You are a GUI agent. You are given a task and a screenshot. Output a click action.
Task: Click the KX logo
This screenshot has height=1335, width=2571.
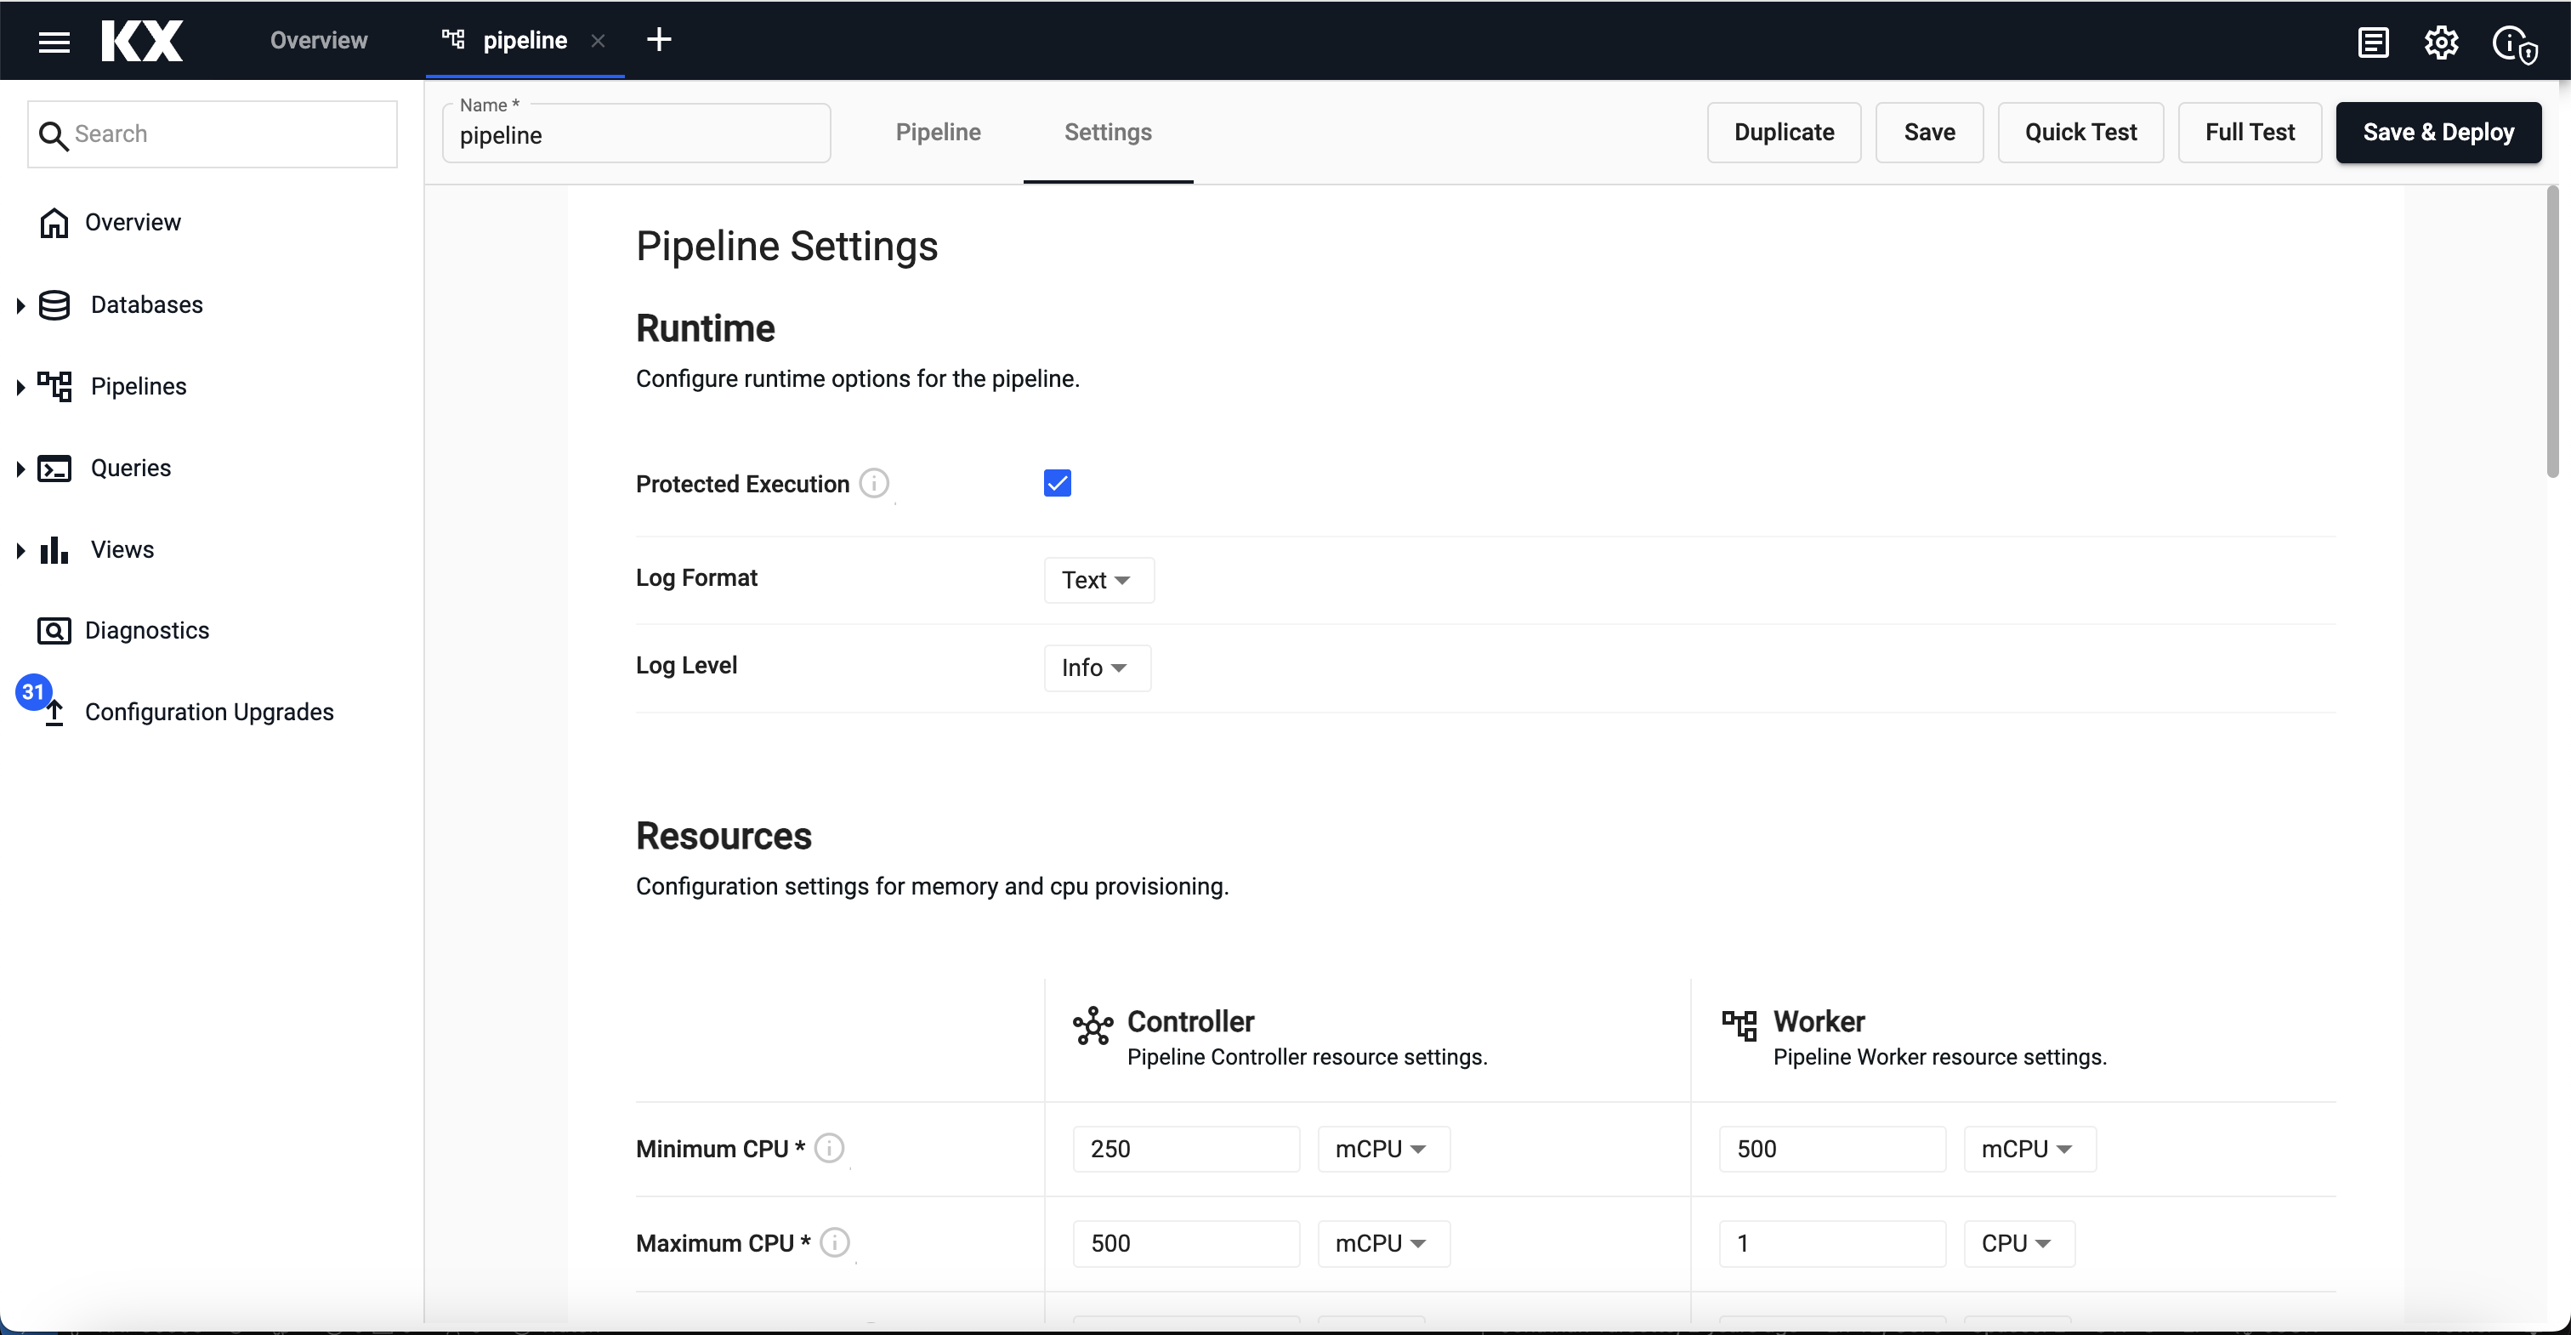(x=142, y=41)
